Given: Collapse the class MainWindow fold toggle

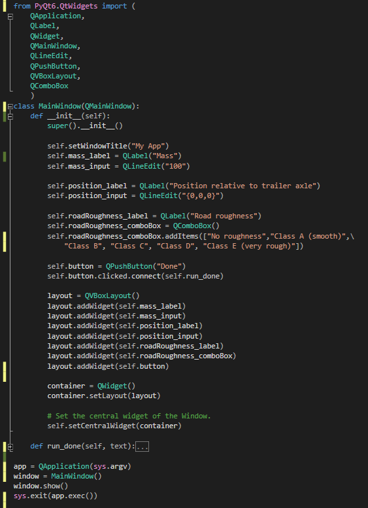Looking at the screenshot, I should (x=10, y=107).
